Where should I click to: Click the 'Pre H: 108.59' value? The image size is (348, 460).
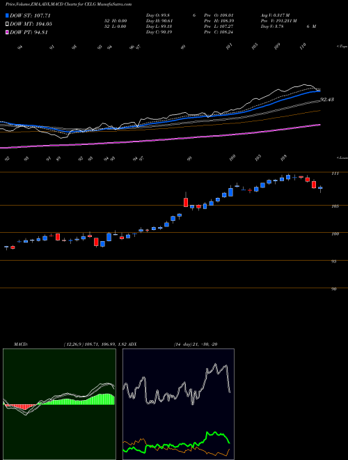coord(219,21)
